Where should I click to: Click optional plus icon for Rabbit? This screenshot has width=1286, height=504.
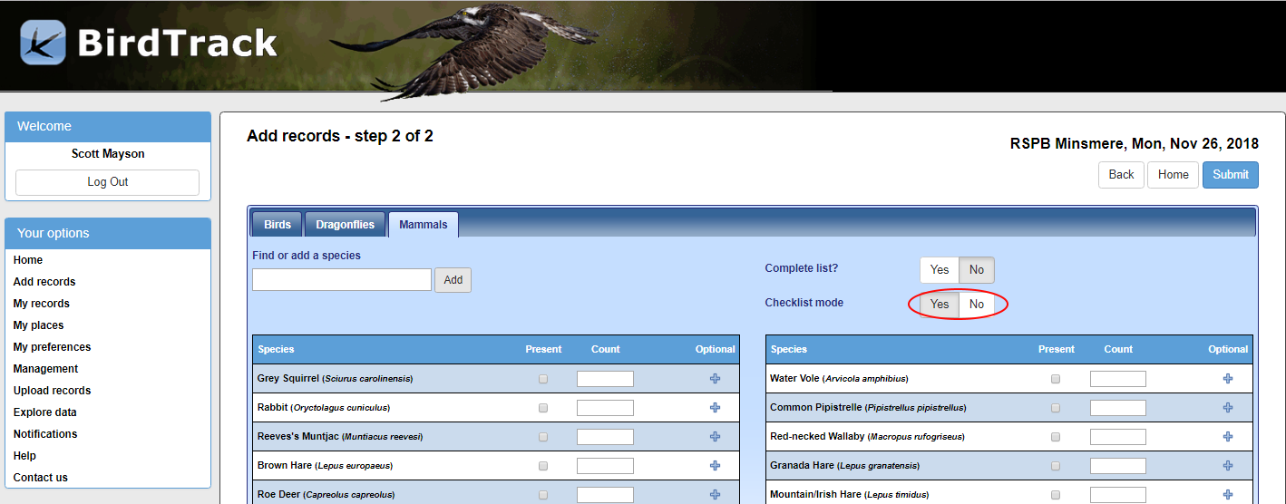pos(715,408)
